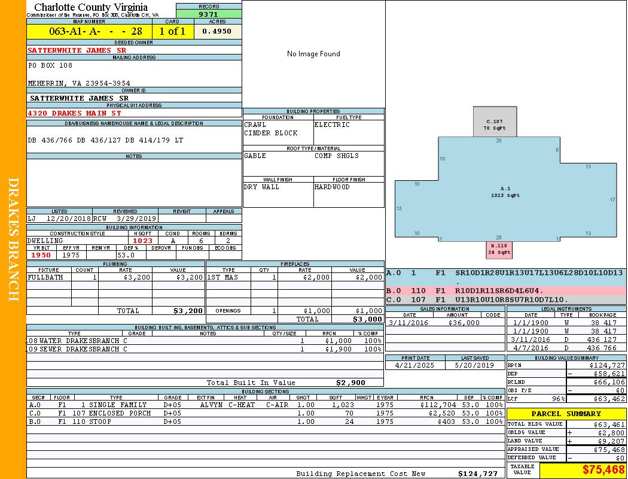The image size is (628, 479).
Task: Select physical address 4320 DRAKES MAIN ST
Action: tap(74, 113)
